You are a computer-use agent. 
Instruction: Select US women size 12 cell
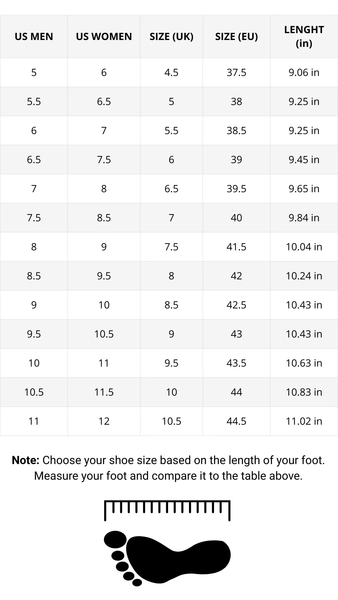104,421
